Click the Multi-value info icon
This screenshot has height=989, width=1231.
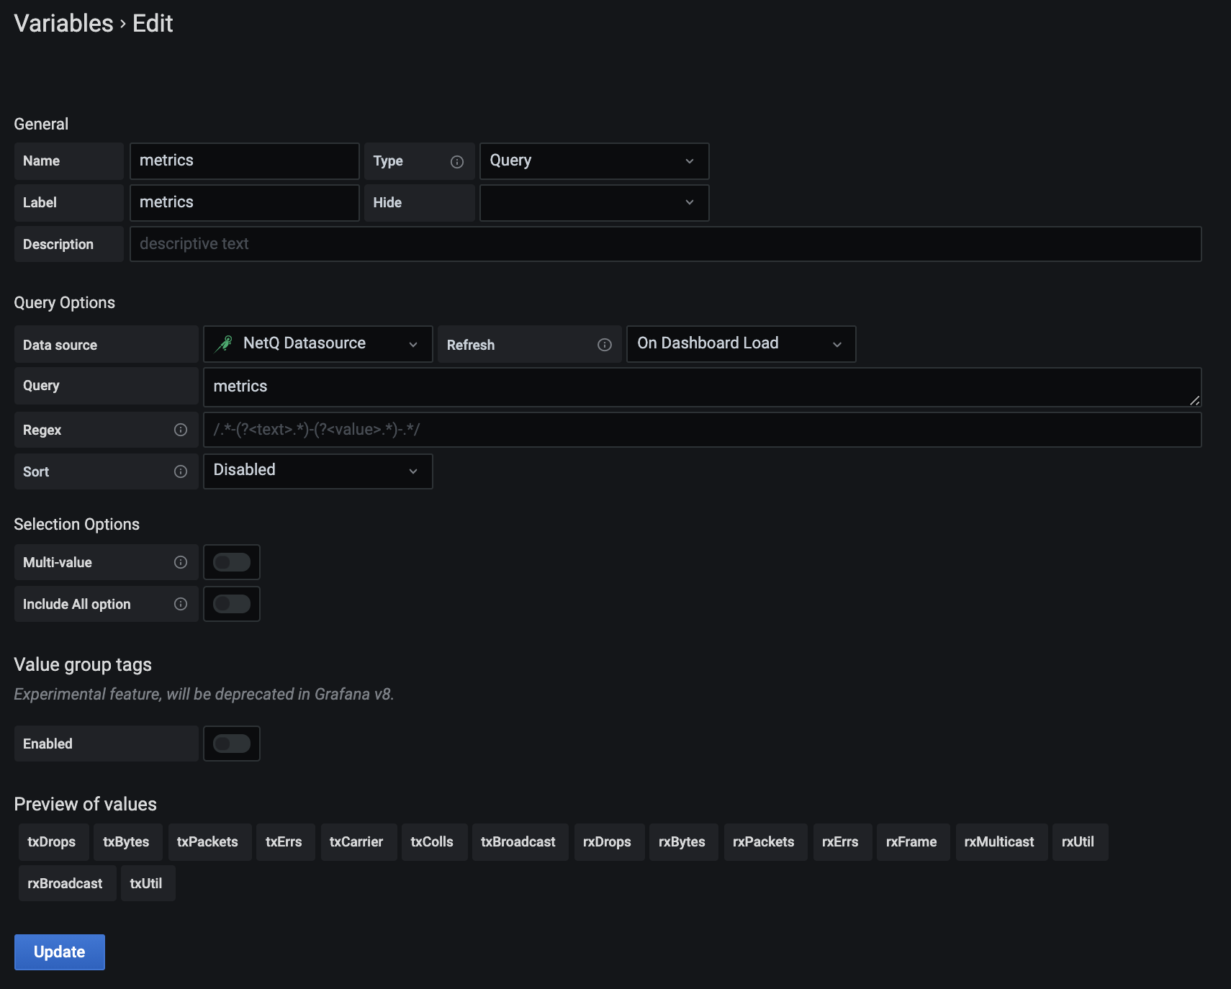point(181,562)
